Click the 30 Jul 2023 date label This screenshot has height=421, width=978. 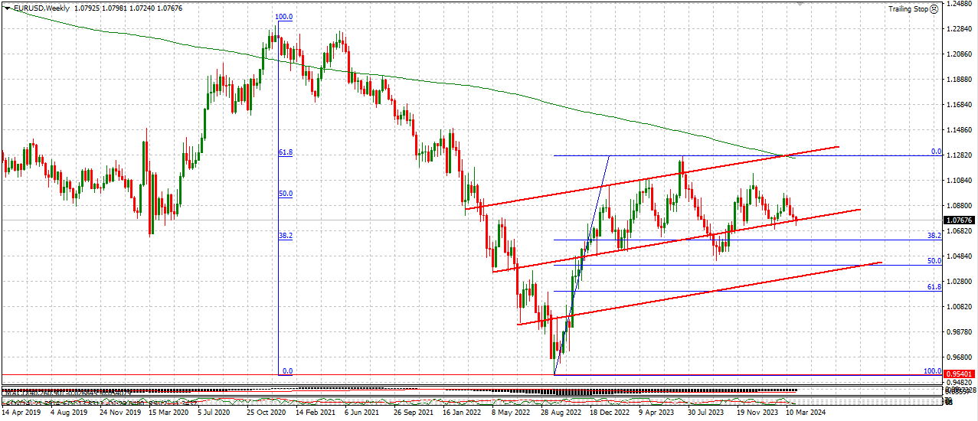[707, 412]
